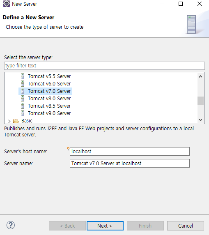Click the disabled Finish button
The width and height of the screenshot is (209, 235).
[145, 226]
